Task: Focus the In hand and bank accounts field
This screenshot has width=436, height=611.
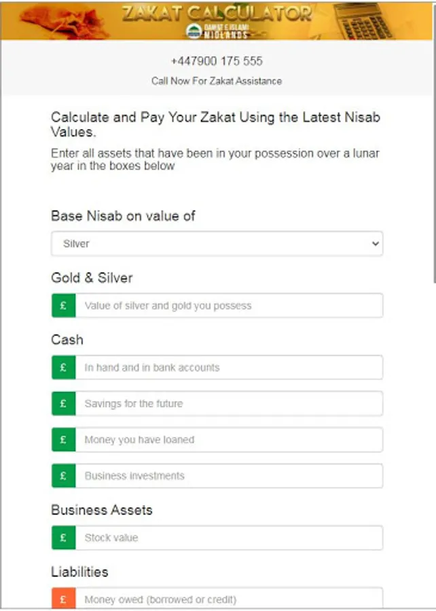Action: click(229, 367)
